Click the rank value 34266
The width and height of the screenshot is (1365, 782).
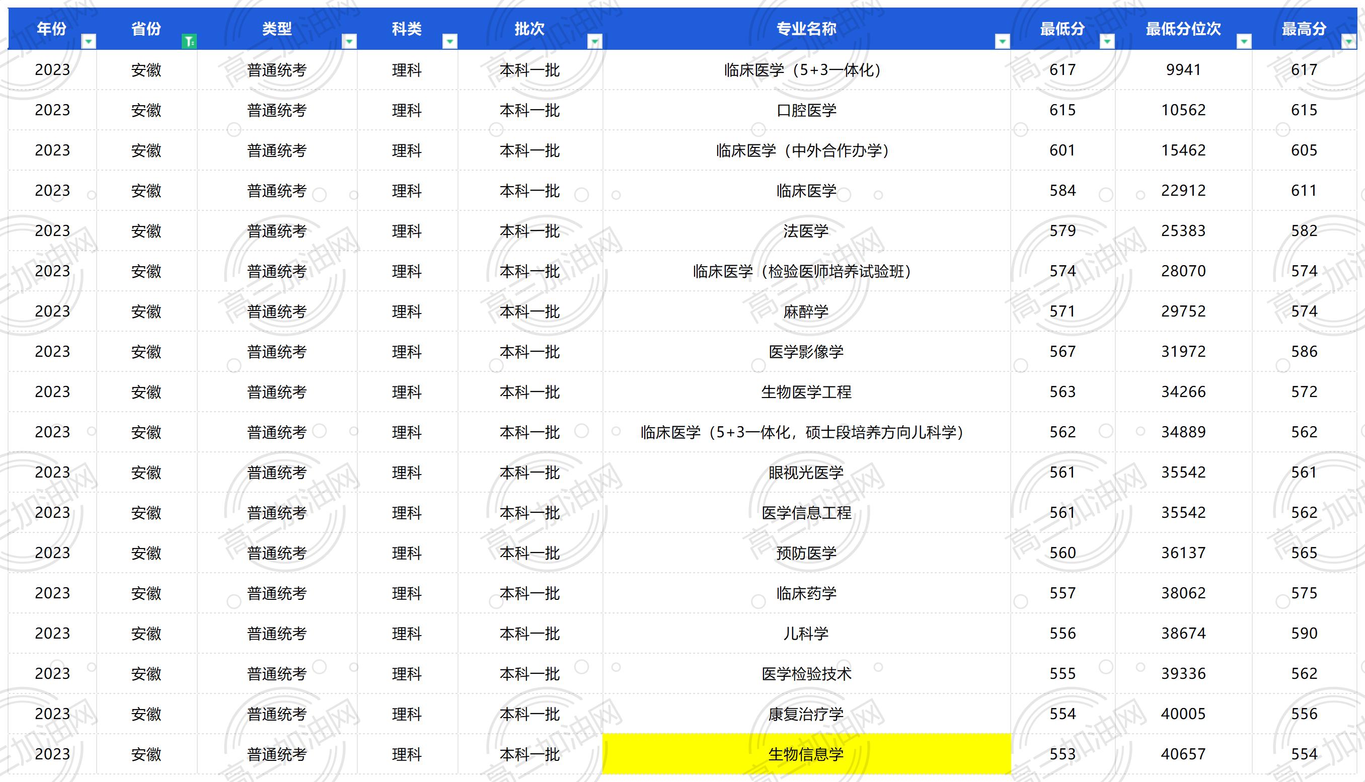tap(1183, 392)
